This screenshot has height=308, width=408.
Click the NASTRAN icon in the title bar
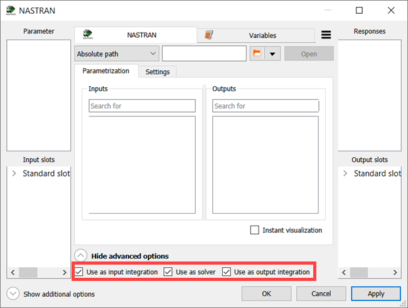pyautogui.click(x=11, y=11)
